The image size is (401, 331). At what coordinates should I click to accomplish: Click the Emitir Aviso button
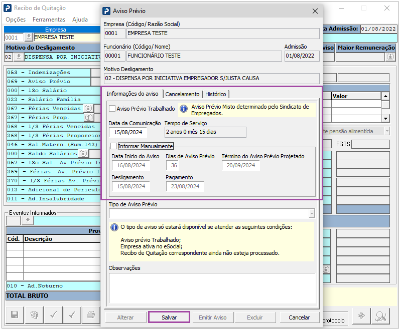coord(212,317)
